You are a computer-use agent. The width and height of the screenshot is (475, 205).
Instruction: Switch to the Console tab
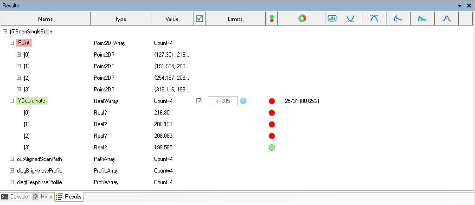coord(15,197)
